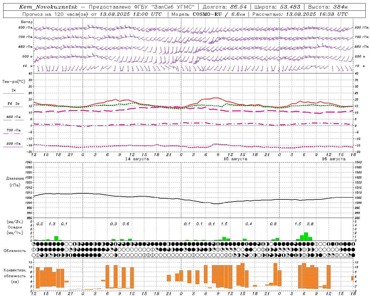
Task: Click the longitude value 'Долгота: 86.54'
Action: coord(225,7)
